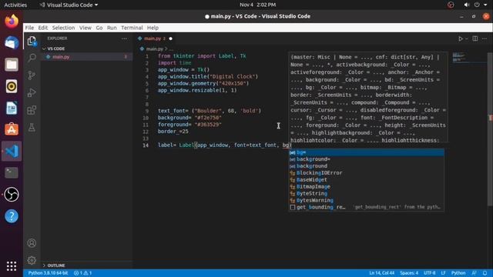Open Activities overview
493x277 pixels.
click(x=15, y=5)
